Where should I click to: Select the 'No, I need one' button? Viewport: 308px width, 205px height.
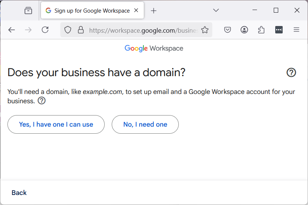tap(145, 124)
